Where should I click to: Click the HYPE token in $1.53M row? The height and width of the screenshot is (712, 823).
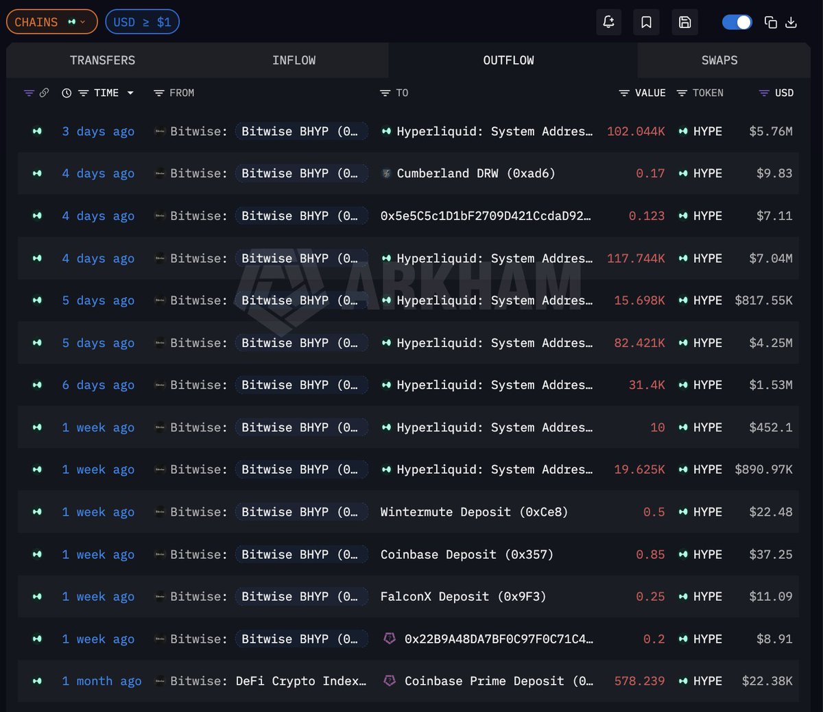707,385
